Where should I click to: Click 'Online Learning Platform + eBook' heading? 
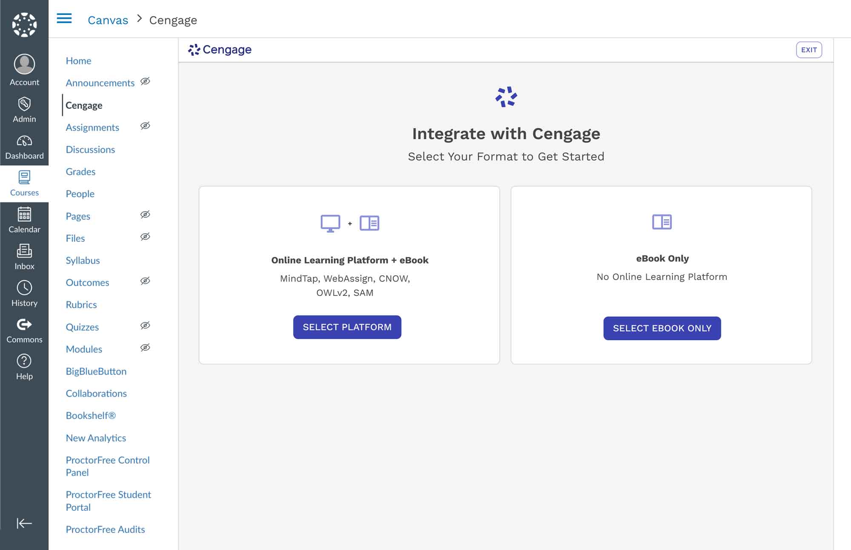tap(350, 260)
